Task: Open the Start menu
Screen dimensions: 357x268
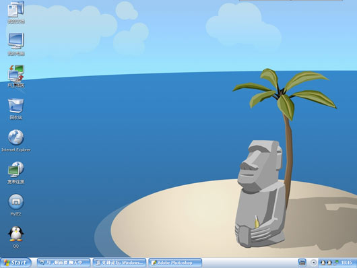Action: pos(15,263)
